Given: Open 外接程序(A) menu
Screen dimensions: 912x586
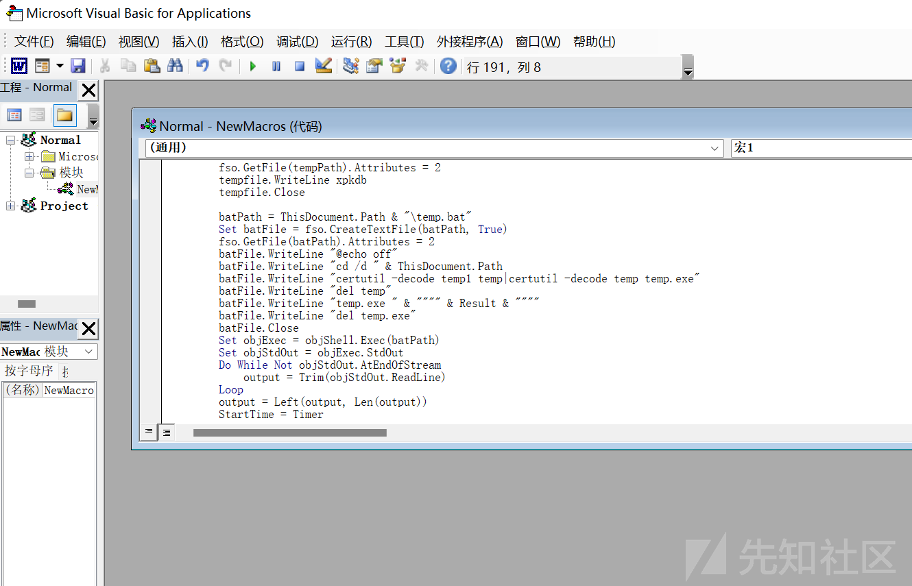Looking at the screenshot, I should coord(470,42).
